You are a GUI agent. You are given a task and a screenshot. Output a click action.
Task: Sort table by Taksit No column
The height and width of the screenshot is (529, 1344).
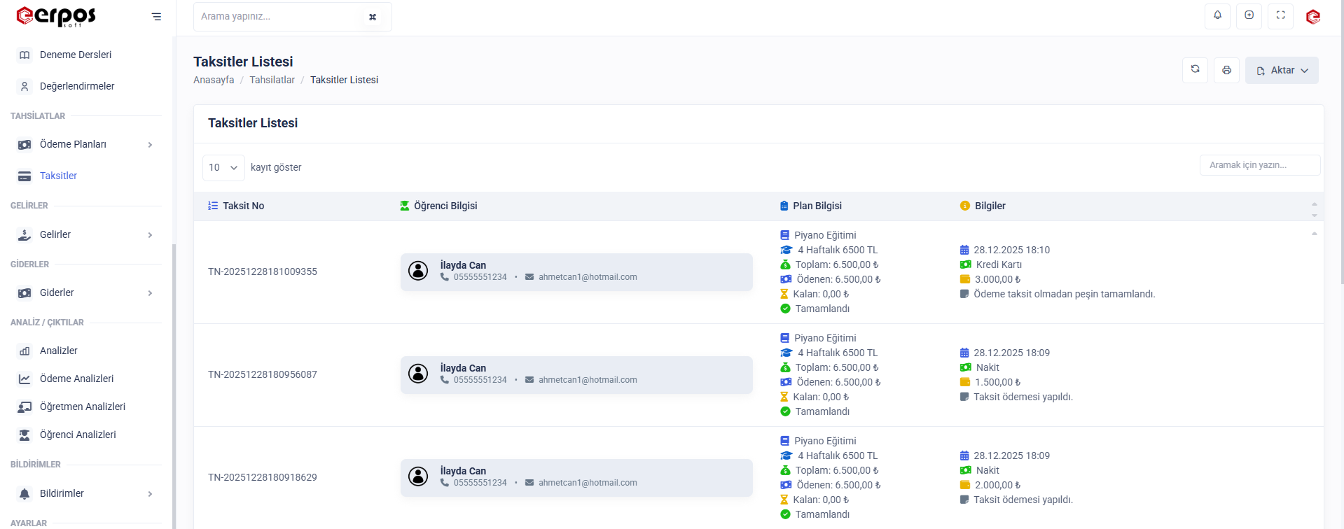tap(243, 206)
